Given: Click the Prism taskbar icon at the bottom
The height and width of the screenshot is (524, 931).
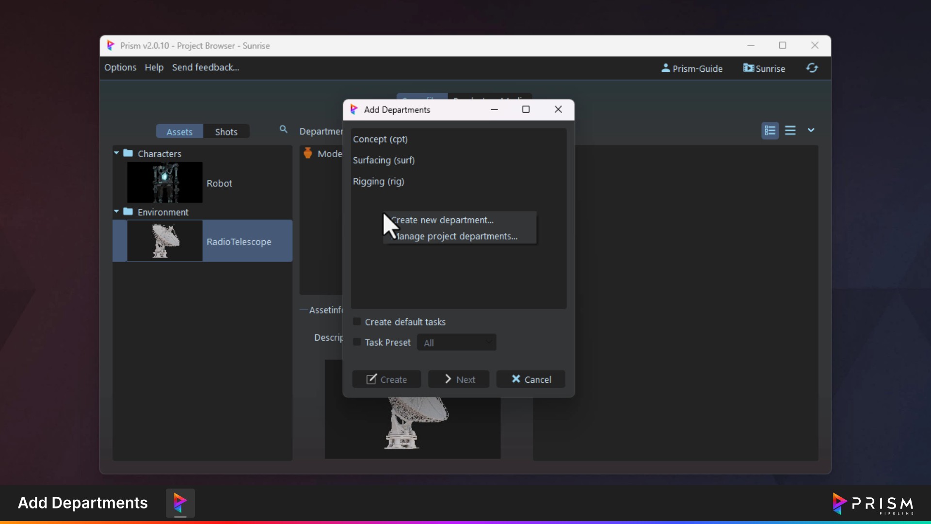Looking at the screenshot, I should [180, 503].
